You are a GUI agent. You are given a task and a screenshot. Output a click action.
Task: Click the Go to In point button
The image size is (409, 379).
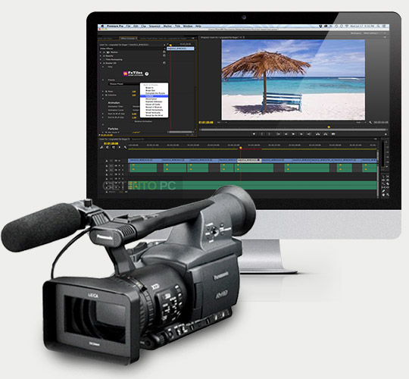click(278, 134)
